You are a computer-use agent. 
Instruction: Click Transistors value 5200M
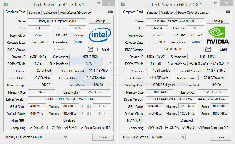coord(195,42)
